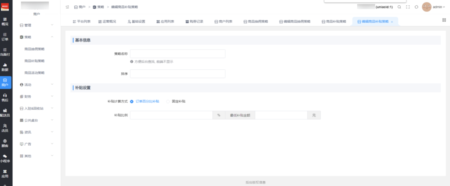The width and height of the screenshot is (450, 186).
Task: Switch to the 商品补贴策略 tab
Action: pyautogui.click(x=334, y=21)
